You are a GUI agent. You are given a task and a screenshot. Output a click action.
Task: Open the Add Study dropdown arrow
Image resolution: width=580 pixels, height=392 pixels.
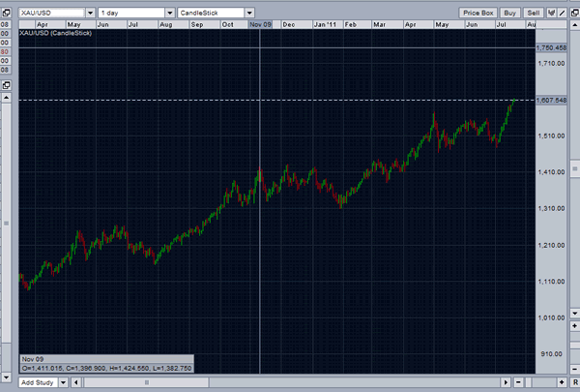66,383
